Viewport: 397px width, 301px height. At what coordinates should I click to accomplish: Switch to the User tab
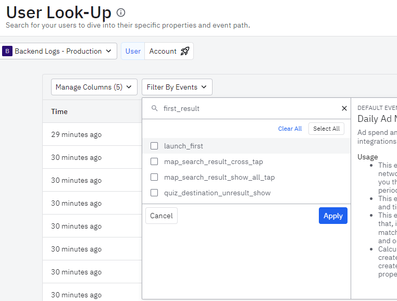click(x=133, y=51)
